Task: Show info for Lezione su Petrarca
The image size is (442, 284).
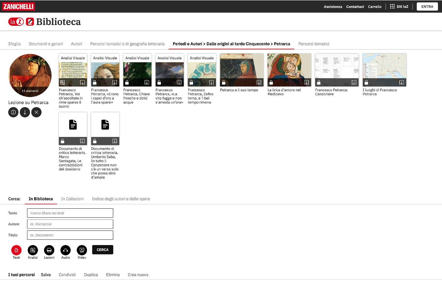Action: (x=13, y=112)
